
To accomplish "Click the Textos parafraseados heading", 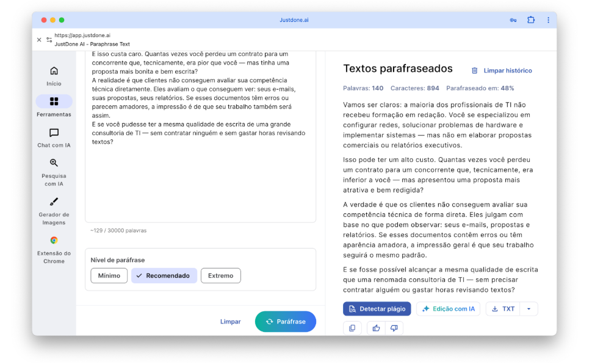I will coord(397,69).
